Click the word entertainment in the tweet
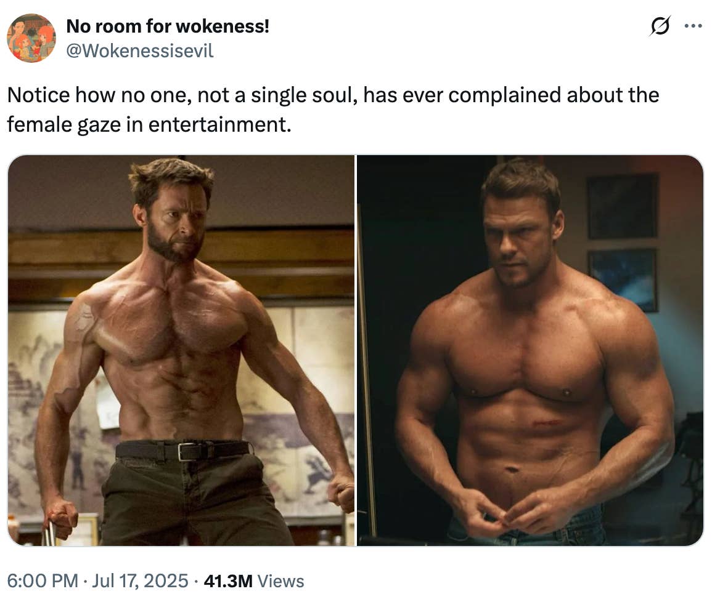The height and width of the screenshot is (602, 720). (219, 125)
